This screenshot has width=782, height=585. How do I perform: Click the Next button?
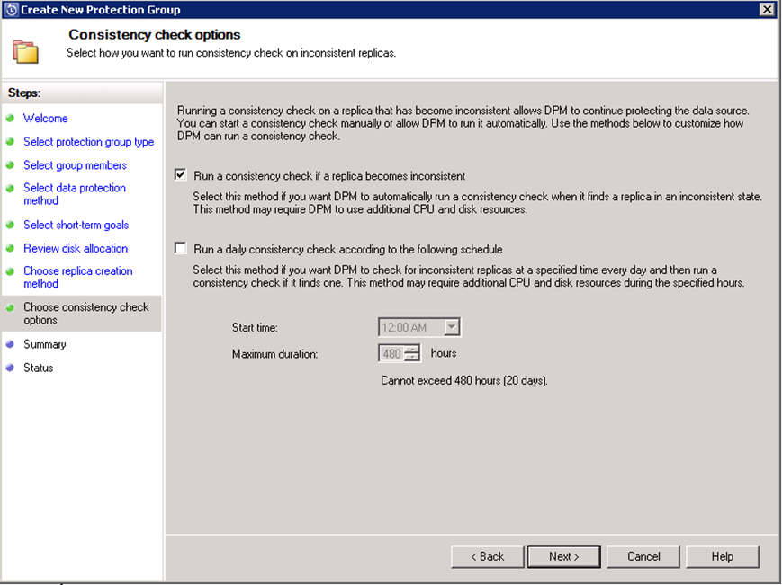click(564, 556)
